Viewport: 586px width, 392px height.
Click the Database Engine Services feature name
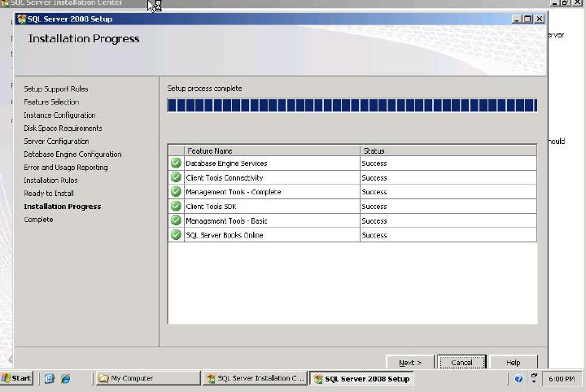coord(226,163)
